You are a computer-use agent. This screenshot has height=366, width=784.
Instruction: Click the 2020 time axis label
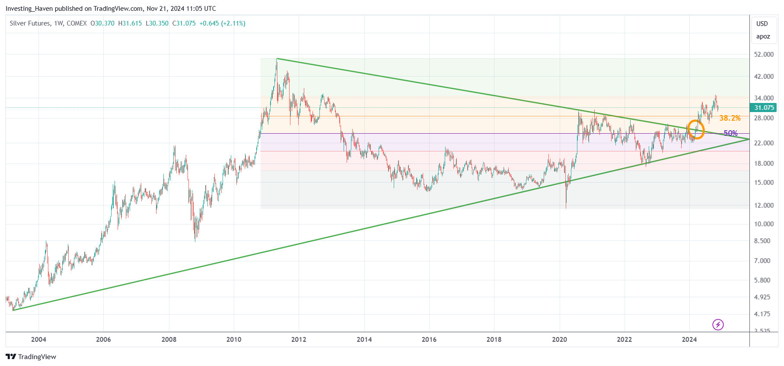click(x=560, y=340)
